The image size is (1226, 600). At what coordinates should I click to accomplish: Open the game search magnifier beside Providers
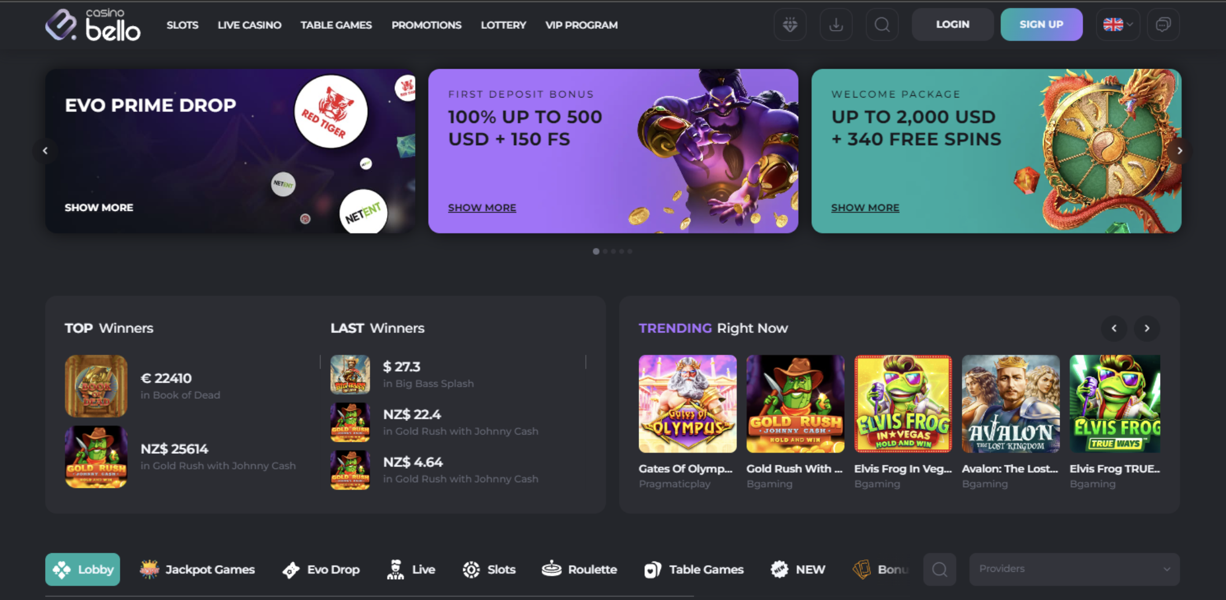click(x=940, y=569)
